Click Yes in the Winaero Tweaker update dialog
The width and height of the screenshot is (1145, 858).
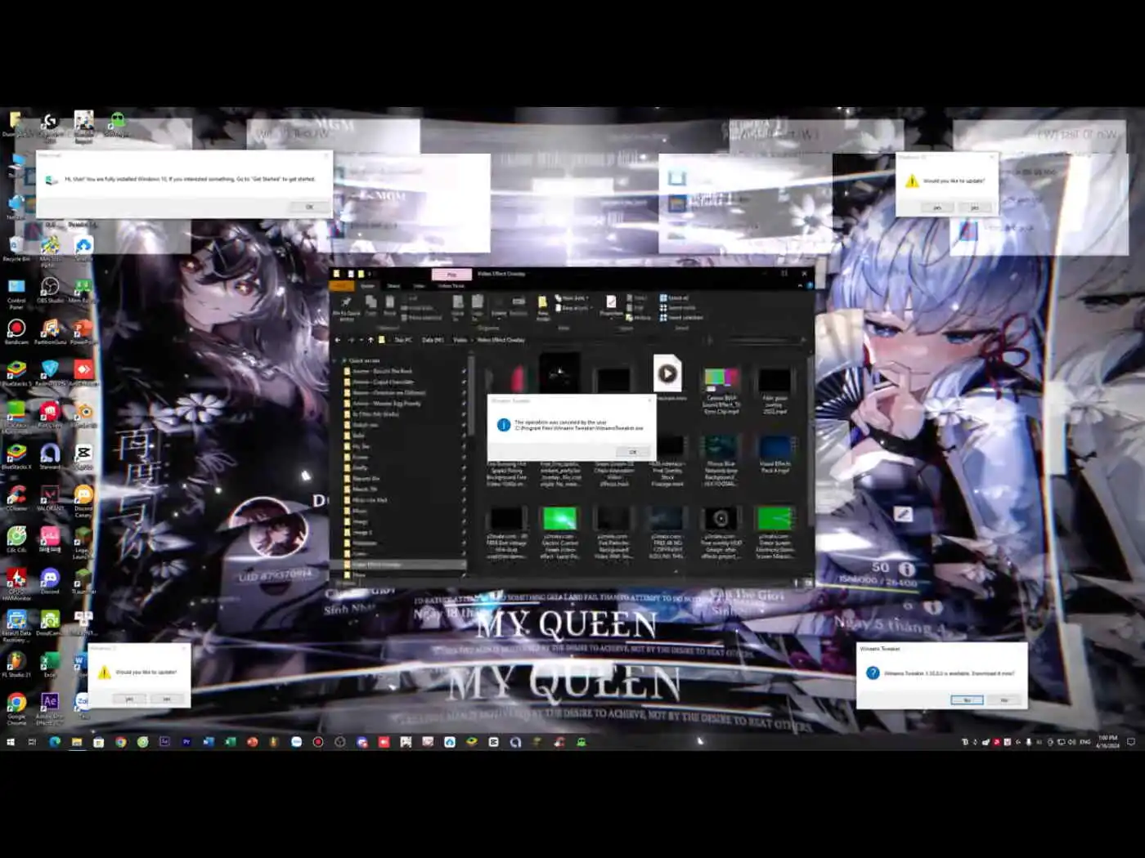coord(967,700)
